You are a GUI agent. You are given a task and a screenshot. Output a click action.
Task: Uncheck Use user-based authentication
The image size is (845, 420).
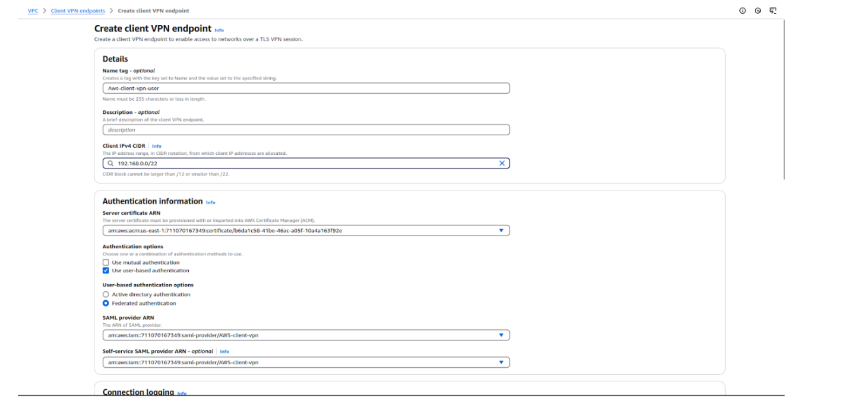pyautogui.click(x=106, y=270)
